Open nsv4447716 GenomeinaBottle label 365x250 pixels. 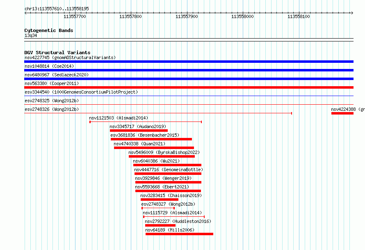pos(169,170)
